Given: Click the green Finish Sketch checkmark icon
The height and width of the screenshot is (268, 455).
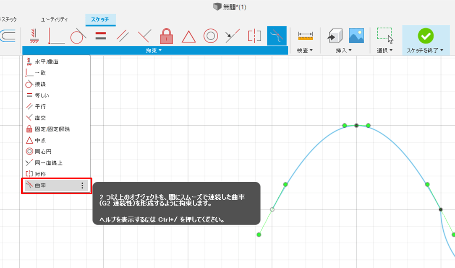Looking at the screenshot, I should coord(426,36).
